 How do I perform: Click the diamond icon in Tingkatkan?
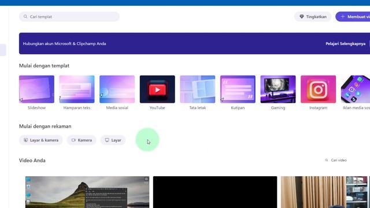pyautogui.click(x=302, y=17)
